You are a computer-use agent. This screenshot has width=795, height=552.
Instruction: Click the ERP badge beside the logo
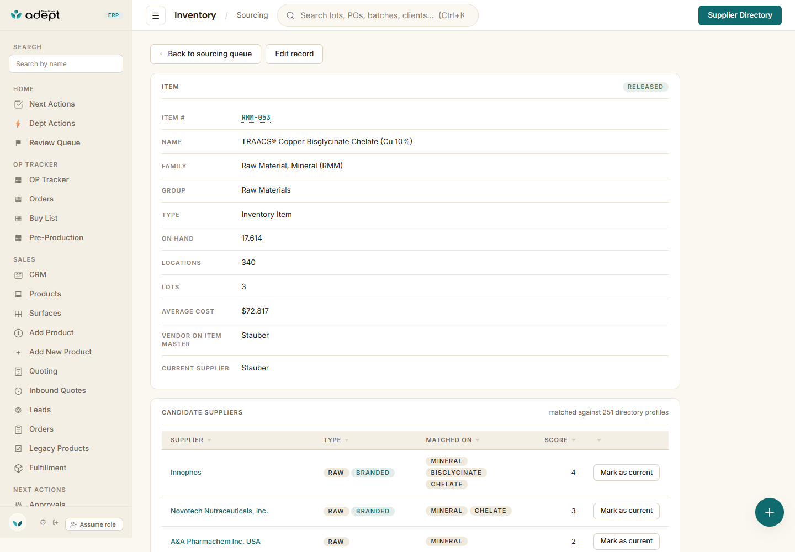coord(114,15)
